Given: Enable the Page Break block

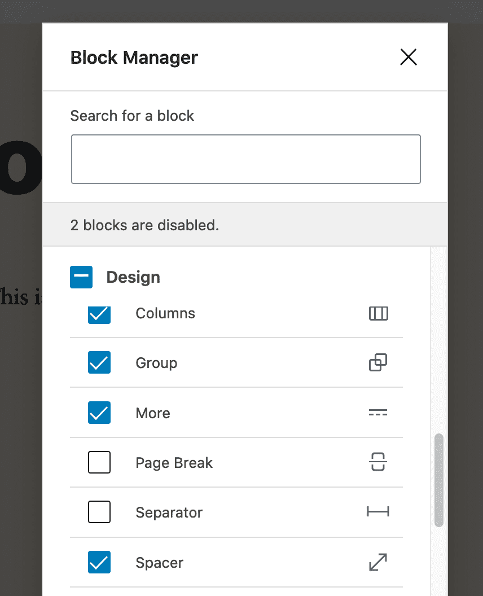Looking at the screenshot, I should tap(99, 462).
